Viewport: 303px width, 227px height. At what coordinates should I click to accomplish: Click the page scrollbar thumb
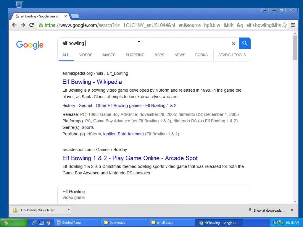click(295, 48)
